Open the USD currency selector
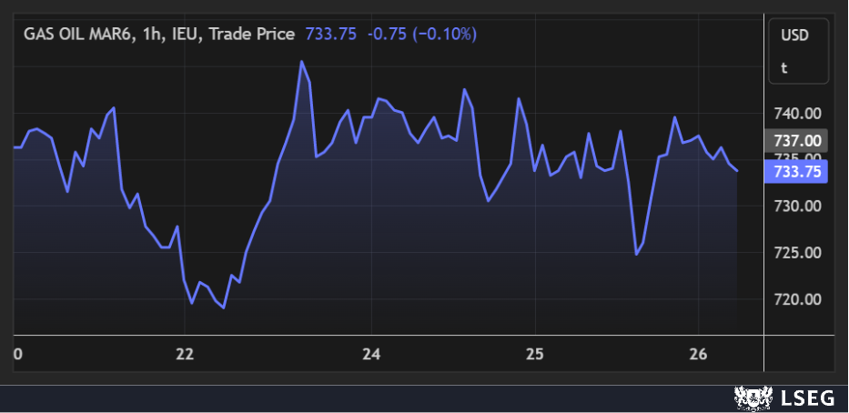The height and width of the screenshot is (413, 849). (794, 35)
